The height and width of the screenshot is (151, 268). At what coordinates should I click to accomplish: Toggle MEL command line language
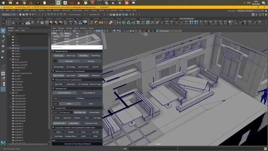[x=125, y=149]
